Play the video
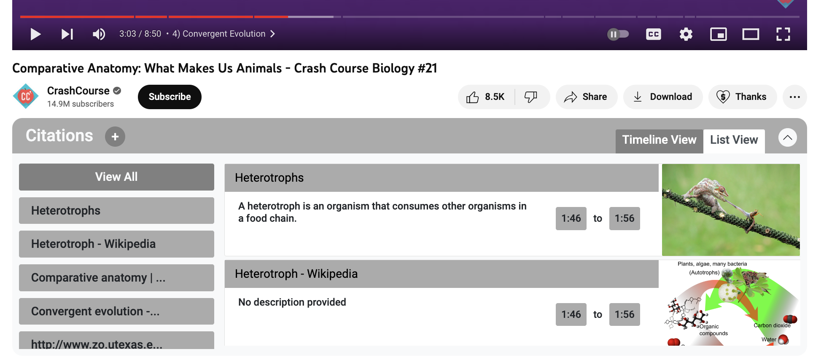 [x=36, y=34]
